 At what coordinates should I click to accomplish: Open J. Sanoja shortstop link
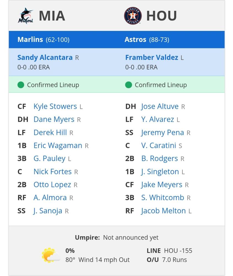(48, 211)
